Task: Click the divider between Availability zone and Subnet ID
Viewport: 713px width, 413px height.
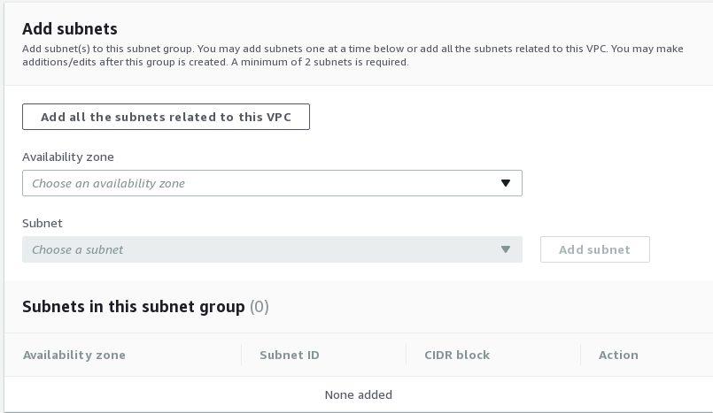Action: [241, 355]
